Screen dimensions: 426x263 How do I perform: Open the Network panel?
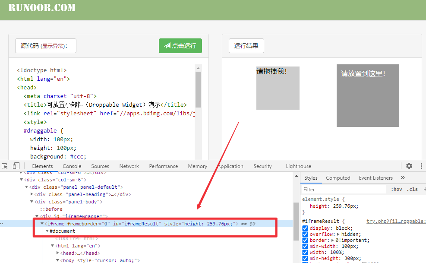(129, 165)
